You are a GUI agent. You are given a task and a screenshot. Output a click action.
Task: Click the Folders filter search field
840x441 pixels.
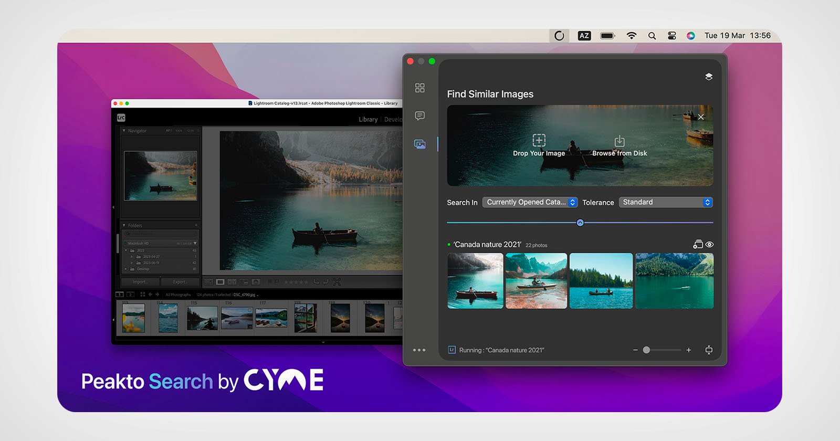pos(160,234)
